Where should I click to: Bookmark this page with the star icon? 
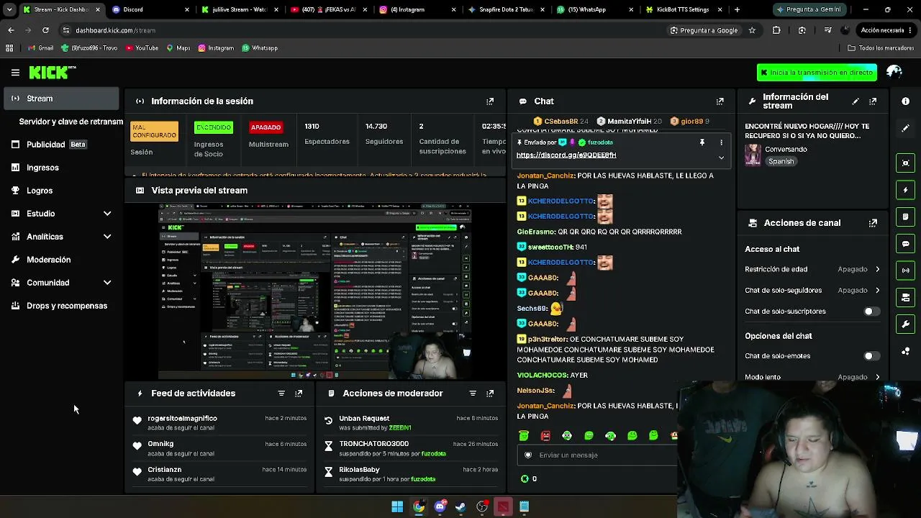click(752, 30)
